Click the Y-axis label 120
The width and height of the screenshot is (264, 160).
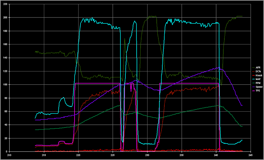(x=5, y=71)
